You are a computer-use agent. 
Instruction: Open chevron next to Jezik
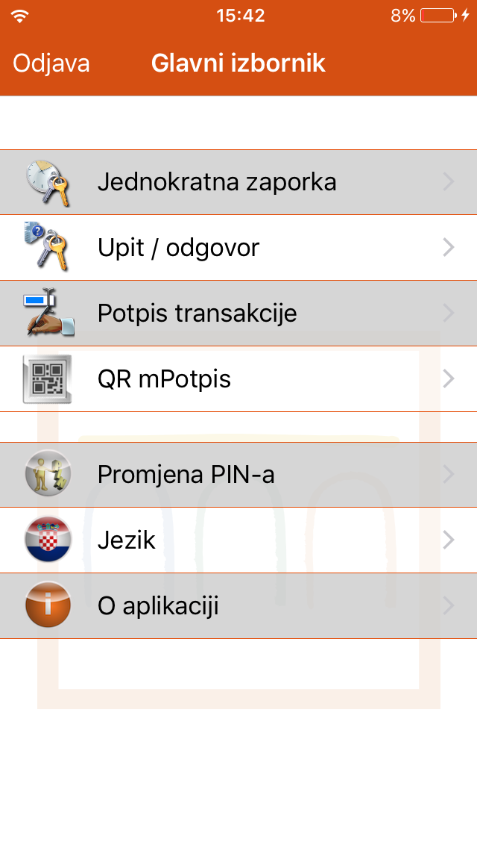449,540
